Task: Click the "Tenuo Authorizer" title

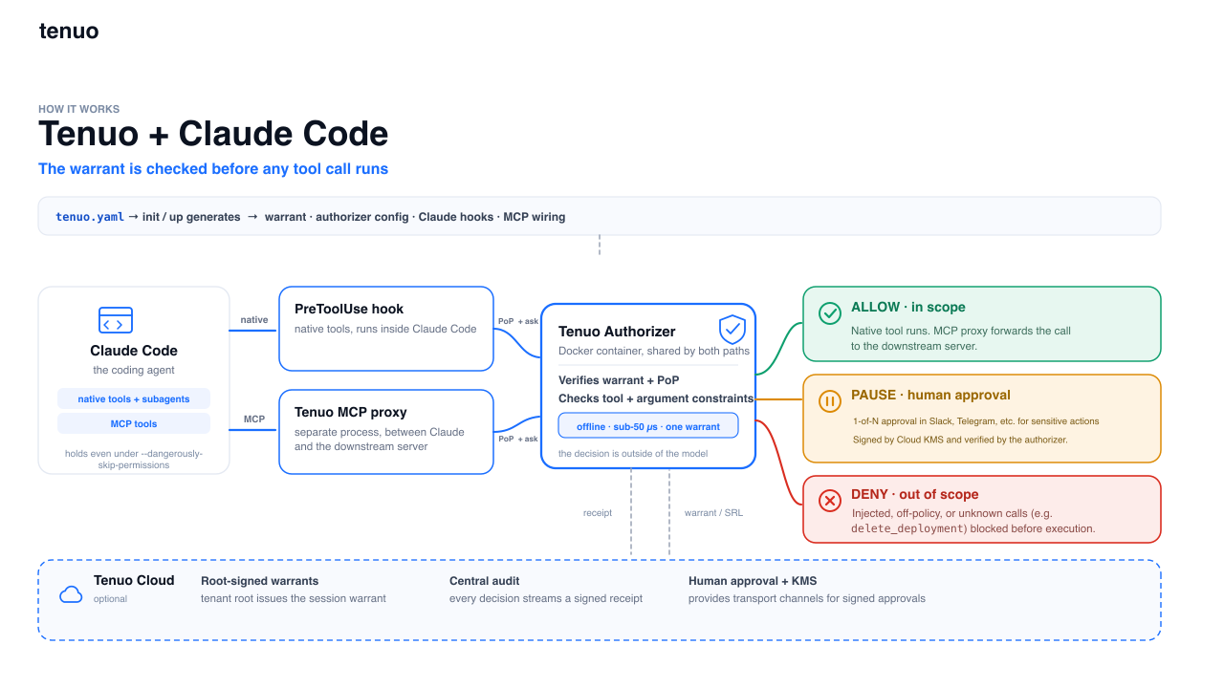Action: 617,332
